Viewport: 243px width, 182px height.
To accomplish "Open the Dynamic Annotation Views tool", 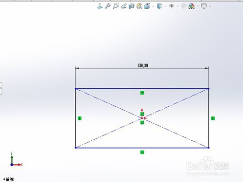I will tap(139, 6).
